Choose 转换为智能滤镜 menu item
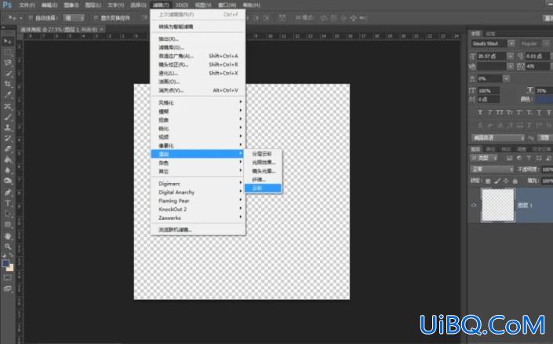553x344 pixels. (198, 27)
